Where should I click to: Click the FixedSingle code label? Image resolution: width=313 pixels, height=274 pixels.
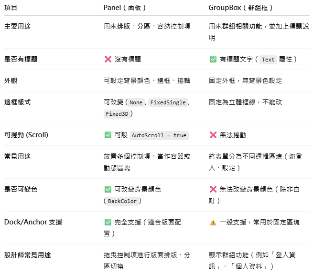click(168, 102)
